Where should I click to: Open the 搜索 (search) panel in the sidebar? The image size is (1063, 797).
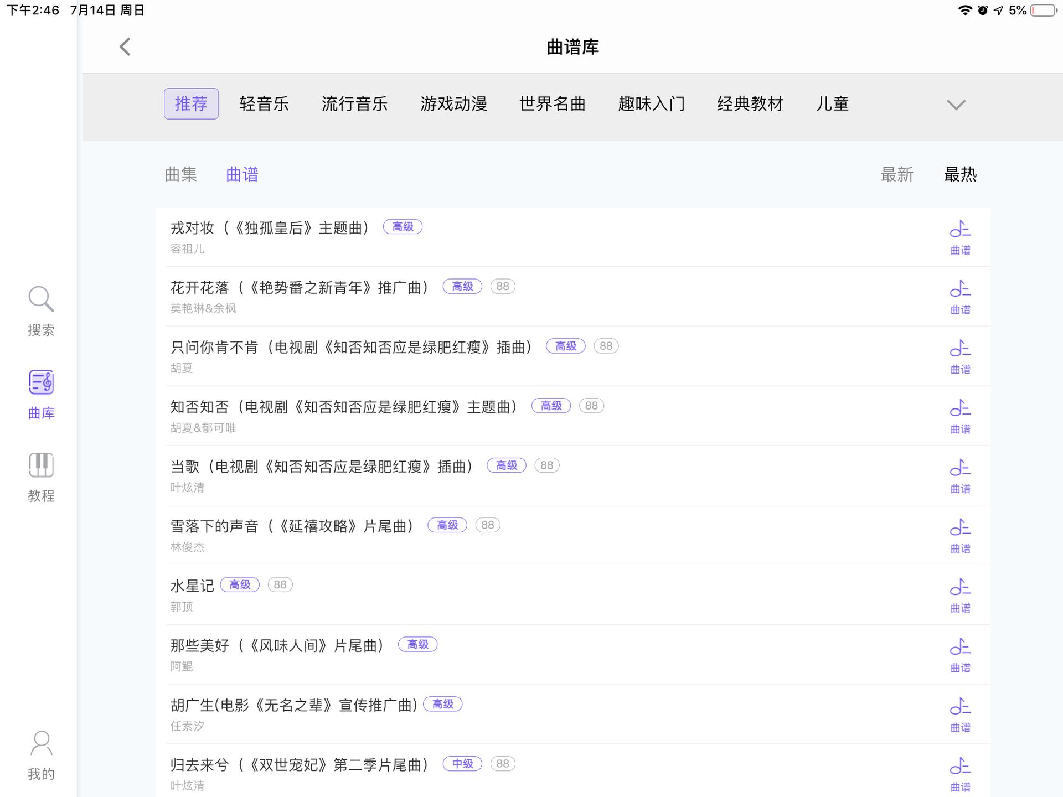tap(41, 311)
